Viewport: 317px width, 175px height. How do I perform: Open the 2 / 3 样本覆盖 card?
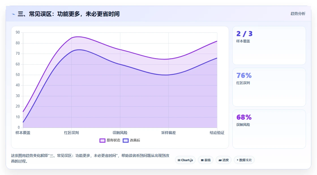pyautogui.click(x=269, y=45)
